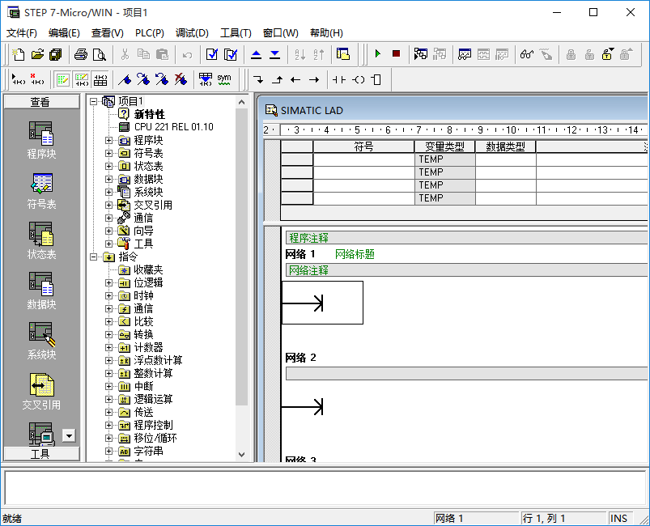Select the Line Left ladder tool
The image size is (650, 526).
(x=295, y=79)
